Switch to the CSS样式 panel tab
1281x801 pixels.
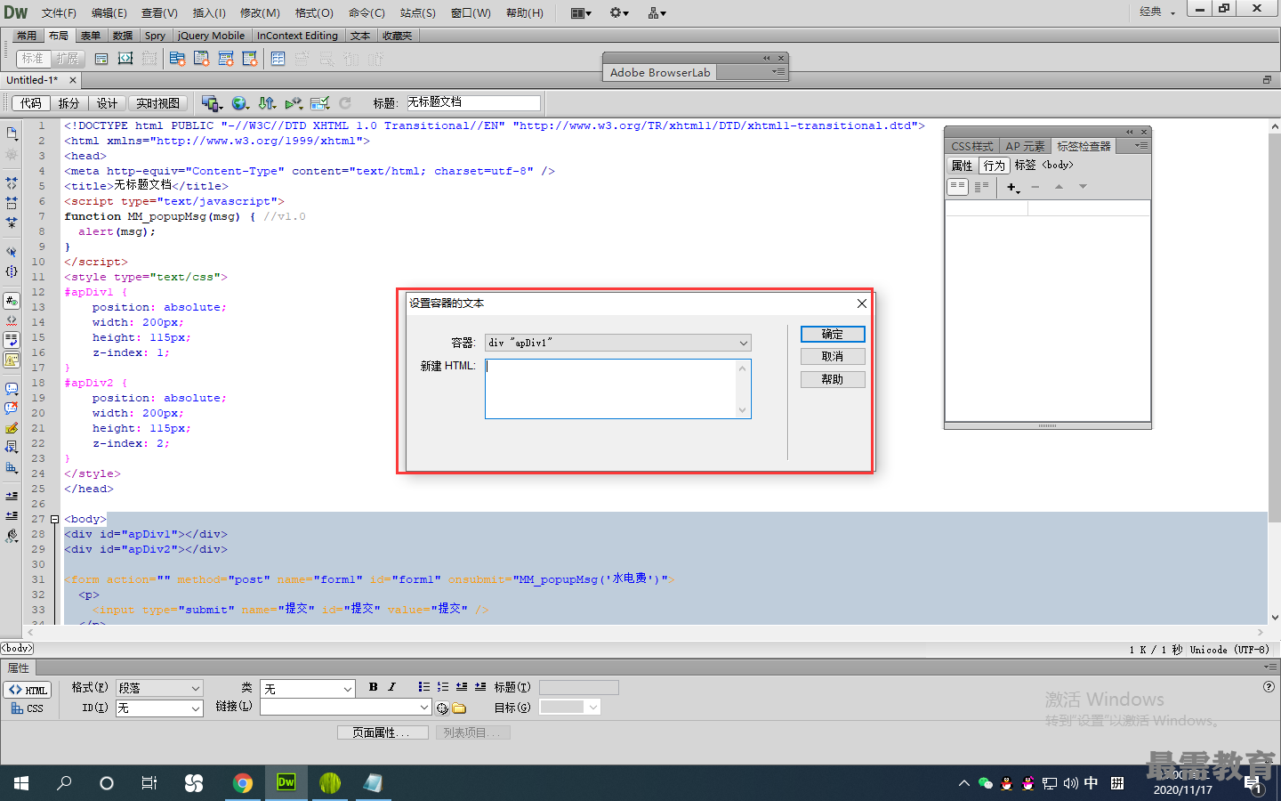coord(971,146)
